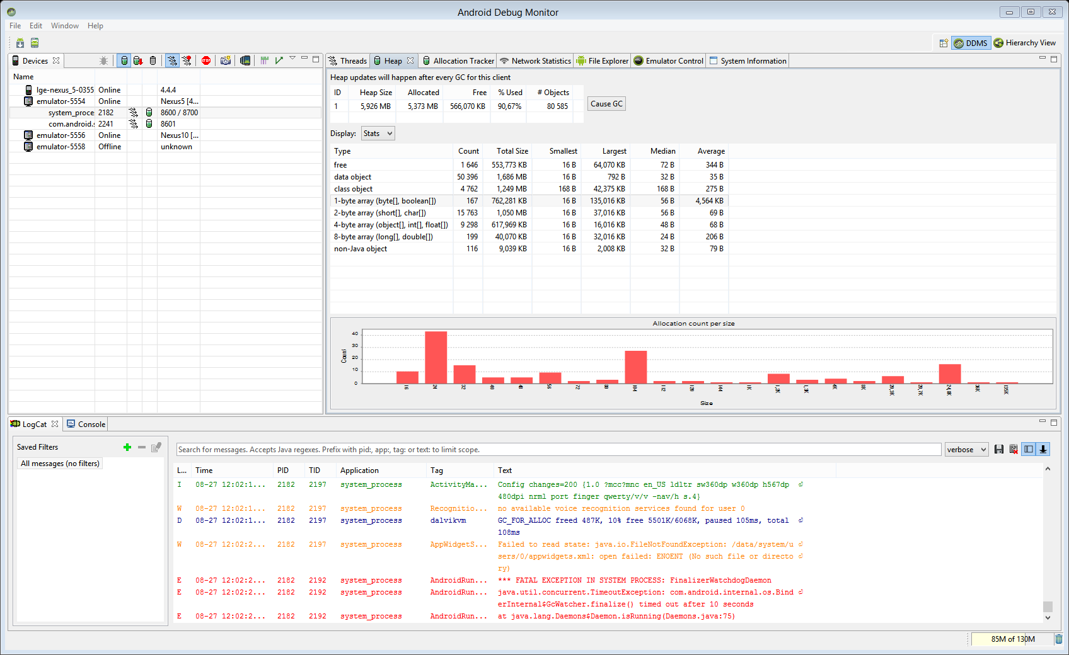Open the Edit menu
Image resolution: width=1069 pixels, height=655 pixels.
click(x=36, y=26)
